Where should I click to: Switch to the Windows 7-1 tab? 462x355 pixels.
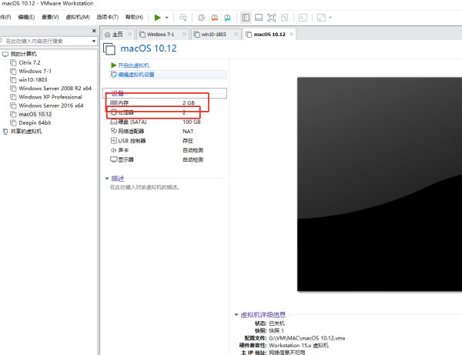point(161,35)
